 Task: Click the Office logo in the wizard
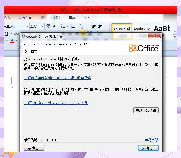pos(144,48)
